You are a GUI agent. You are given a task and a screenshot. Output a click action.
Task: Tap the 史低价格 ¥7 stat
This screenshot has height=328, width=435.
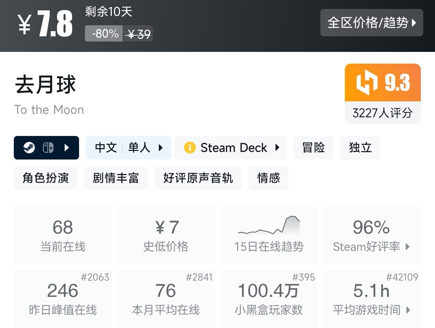point(166,235)
